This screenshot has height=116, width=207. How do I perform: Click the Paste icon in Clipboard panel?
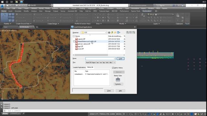178,15
